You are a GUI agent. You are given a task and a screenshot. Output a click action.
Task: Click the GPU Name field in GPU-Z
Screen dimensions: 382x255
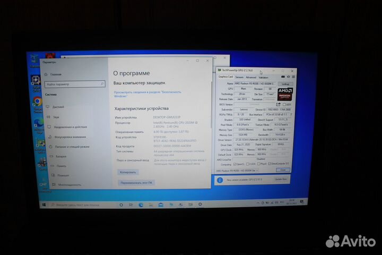click(x=255, y=84)
